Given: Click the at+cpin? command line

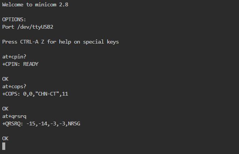Looking at the screenshot, I should 14,57.
